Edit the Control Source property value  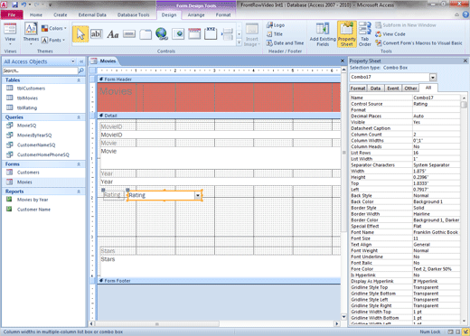(x=436, y=104)
